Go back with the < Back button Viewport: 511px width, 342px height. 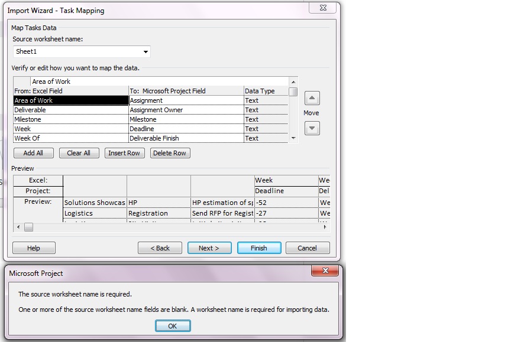coord(160,248)
